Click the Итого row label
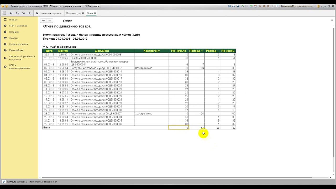The image size is (336, 189). 46,128
